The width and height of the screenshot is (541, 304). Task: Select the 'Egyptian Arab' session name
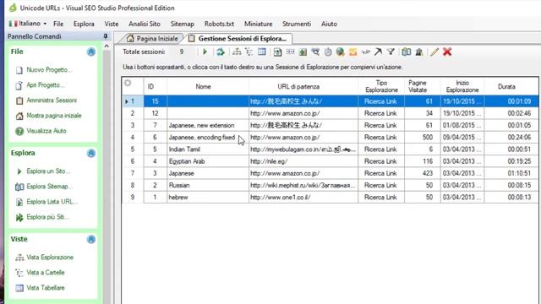[187, 161]
